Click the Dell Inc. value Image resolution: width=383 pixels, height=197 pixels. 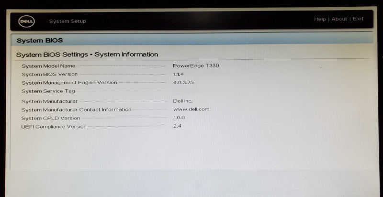[183, 101]
